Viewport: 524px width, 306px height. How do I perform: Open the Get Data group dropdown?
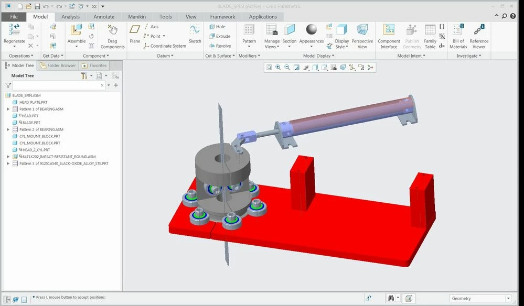pos(53,56)
